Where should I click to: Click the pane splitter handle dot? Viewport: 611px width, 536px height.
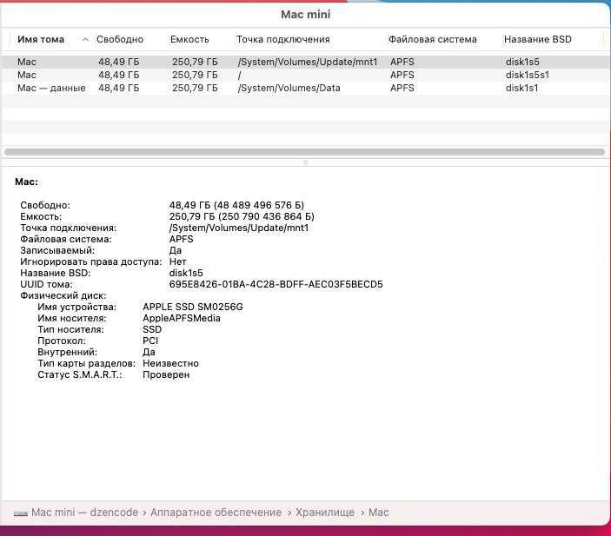306,162
